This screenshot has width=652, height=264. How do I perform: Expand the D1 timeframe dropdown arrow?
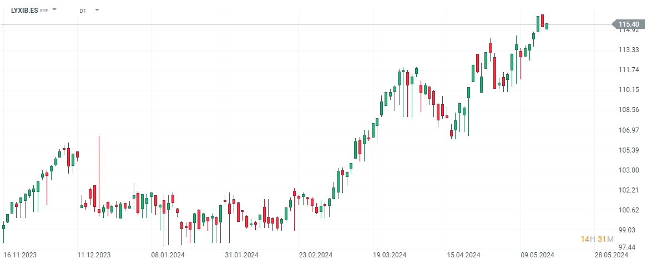[97, 10]
